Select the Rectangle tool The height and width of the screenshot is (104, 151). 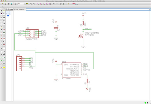click(x=1, y=54)
